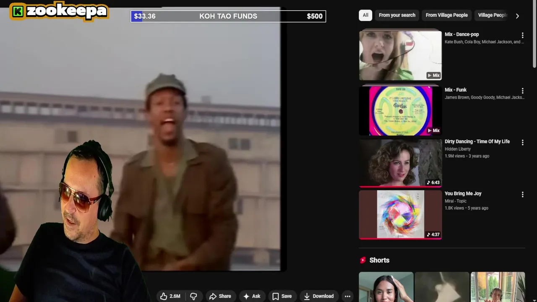
Task: Open options for Dirty Dancing video
Action: pos(522,143)
